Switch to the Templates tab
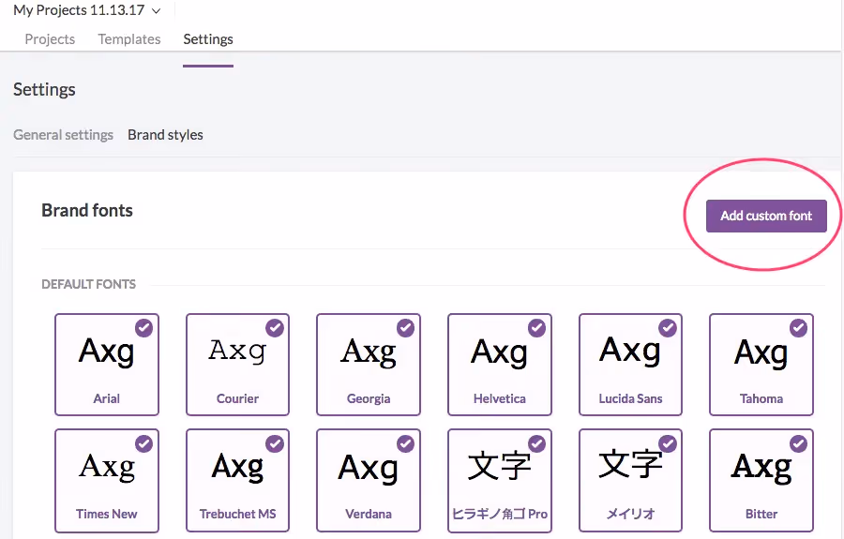Image resolution: width=844 pixels, height=539 pixels. pyautogui.click(x=129, y=39)
